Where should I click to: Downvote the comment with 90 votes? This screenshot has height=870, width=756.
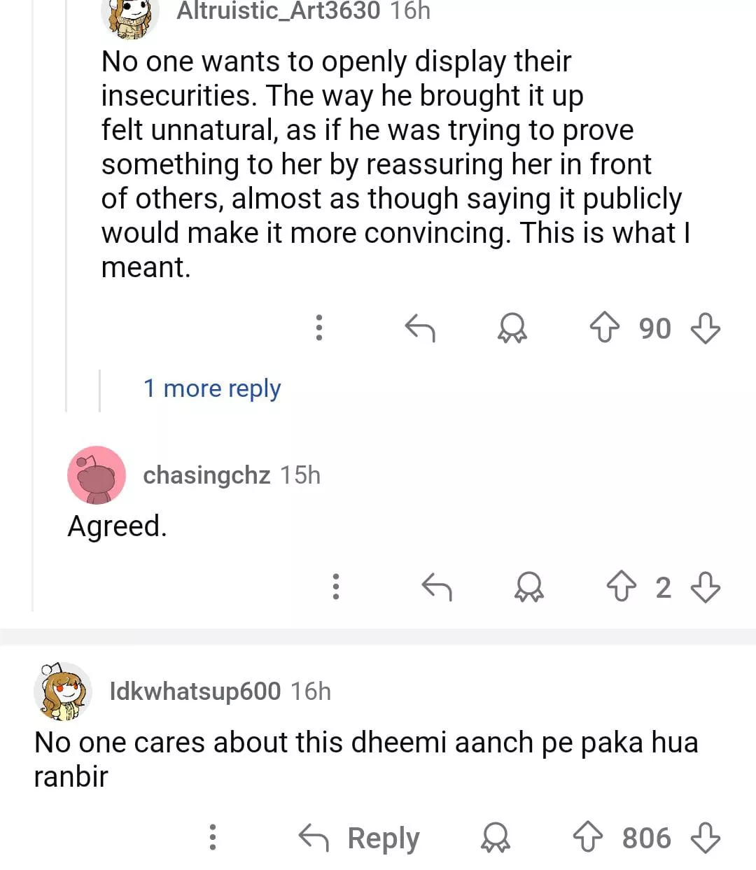pyautogui.click(x=705, y=328)
